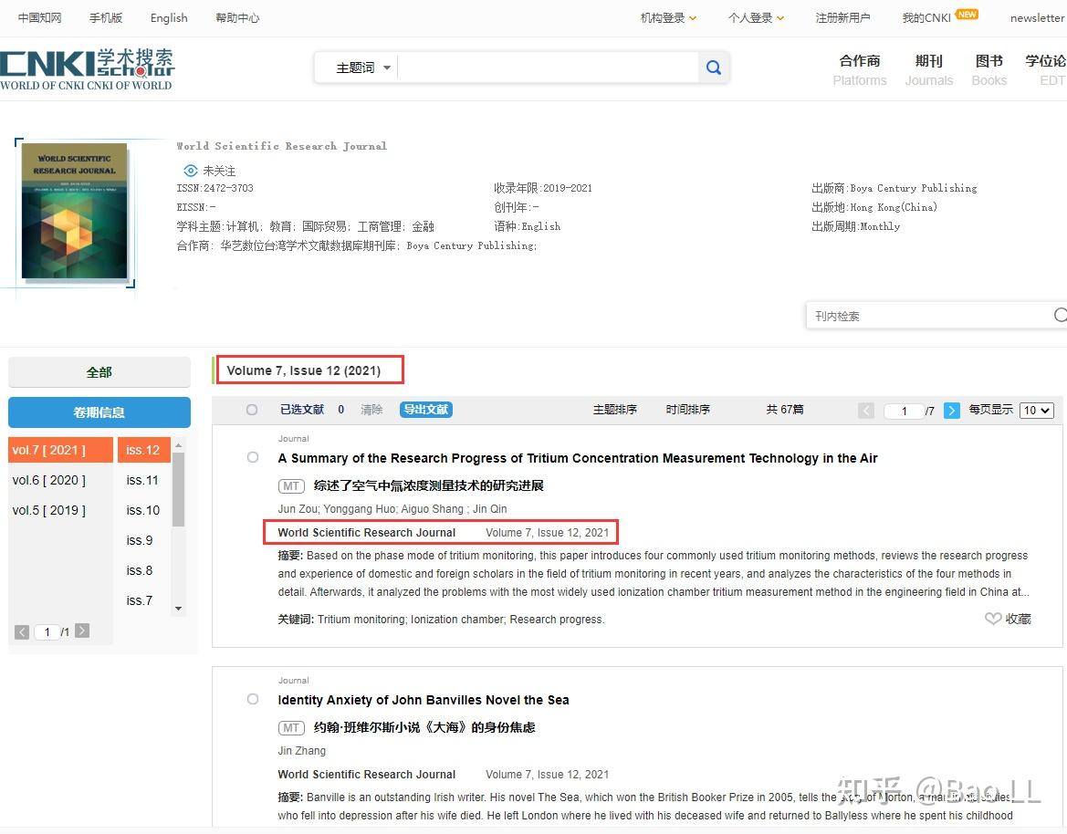
Task: Open 中国知网 link
Action: tap(39, 17)
